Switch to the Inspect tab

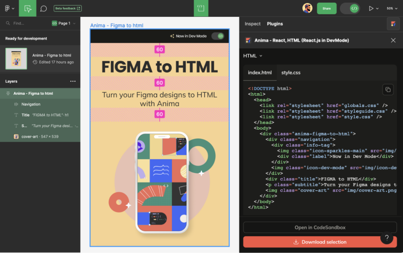coord(252,24)
